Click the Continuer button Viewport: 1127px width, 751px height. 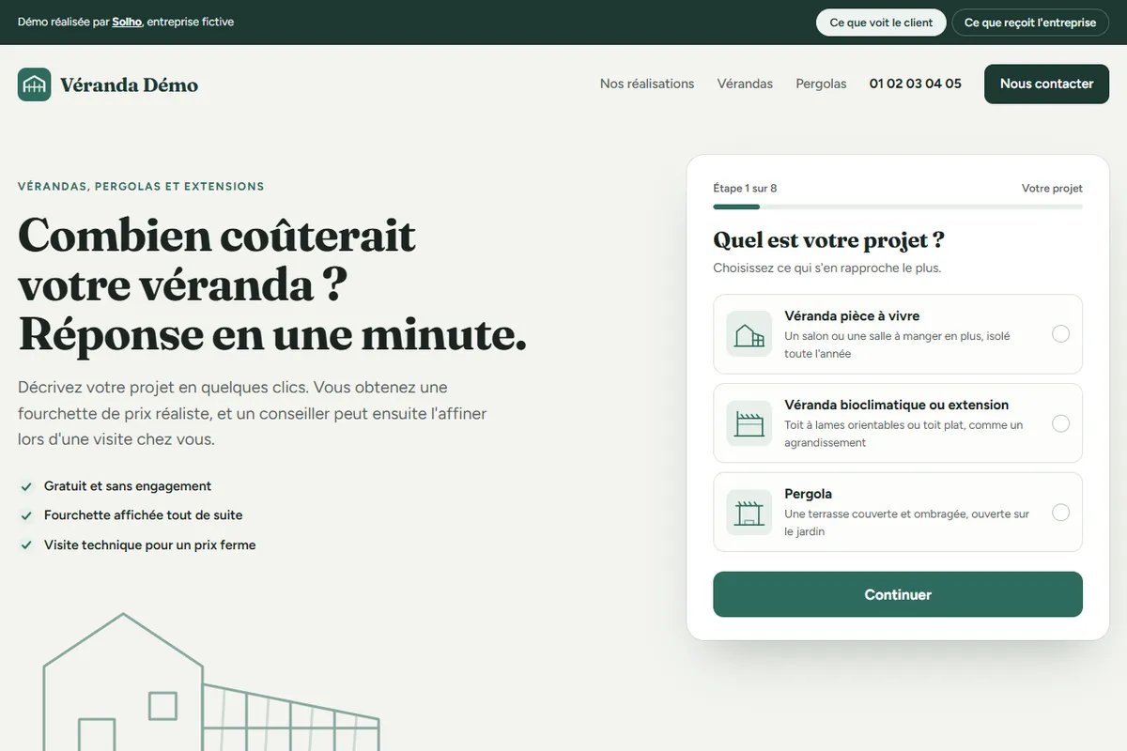pos(898,594)
